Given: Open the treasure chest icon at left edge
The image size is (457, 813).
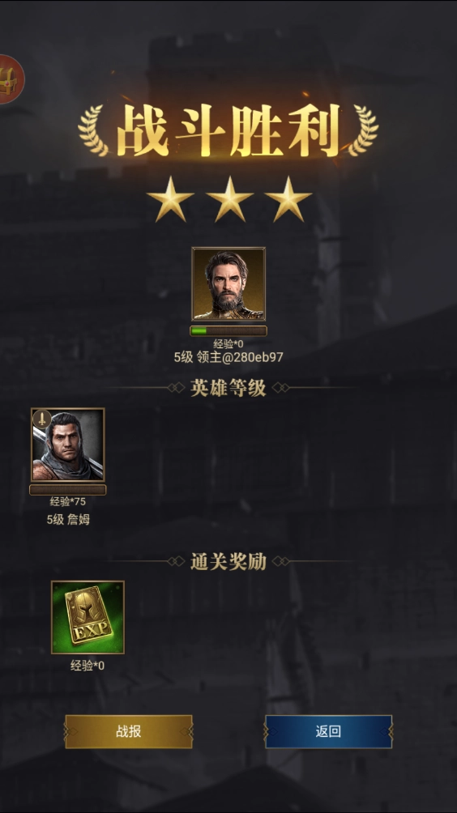Looking at the screenshot, I should click(x=11, y=79).
